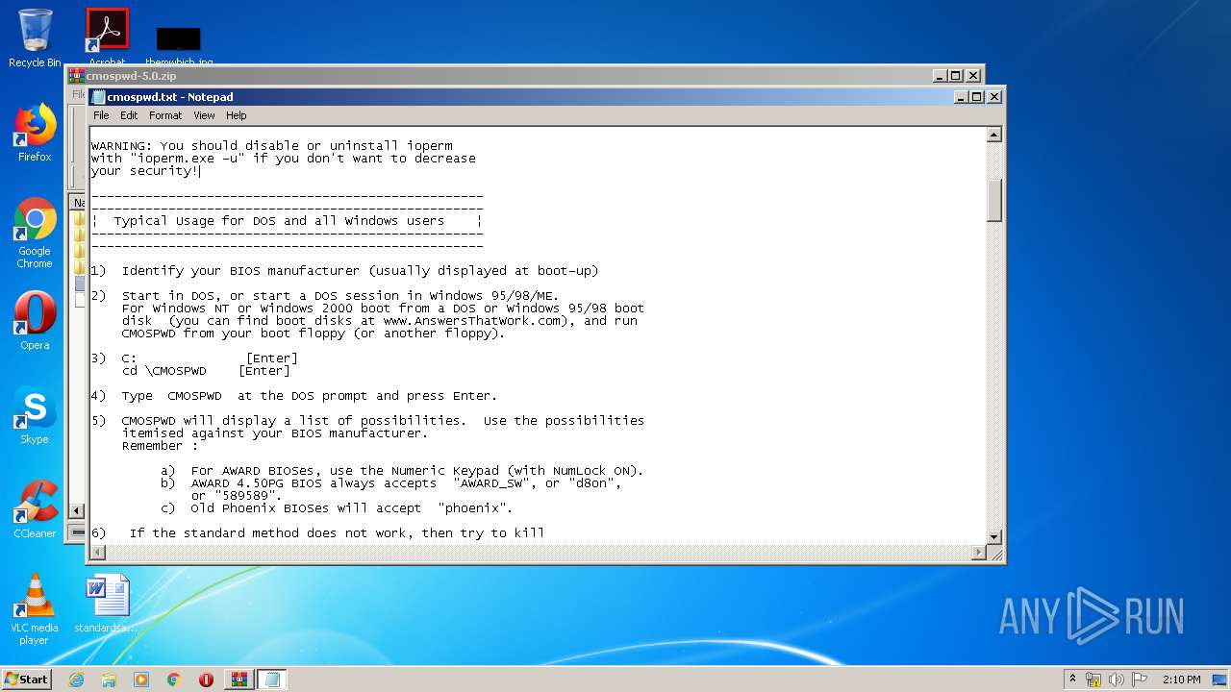This screenshot has height=692, width=1231.
Task: Click the network tray icon
Action: click(1093, 680)
